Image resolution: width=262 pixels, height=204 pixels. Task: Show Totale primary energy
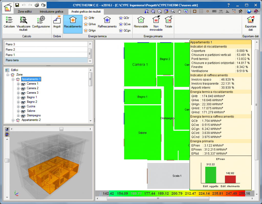(168, 22)
